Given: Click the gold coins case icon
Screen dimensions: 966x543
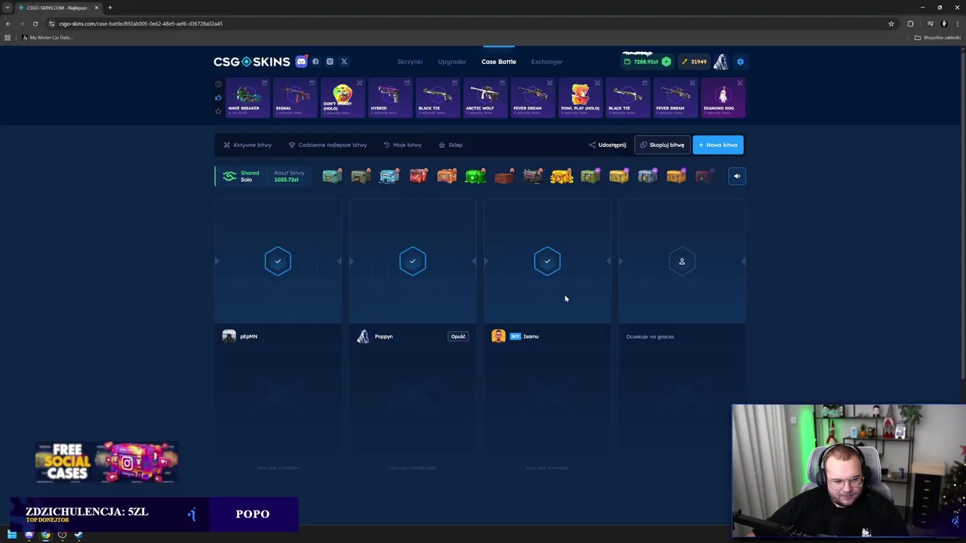Looking at the screenshot, I should [x=561, y=176].
